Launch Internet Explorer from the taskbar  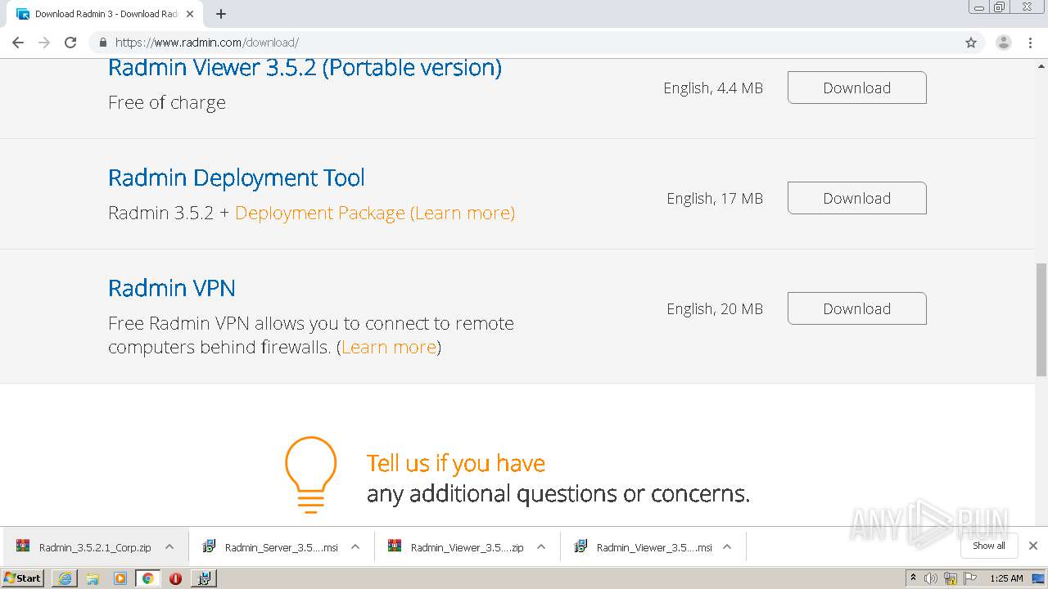[x=65, y=578]
